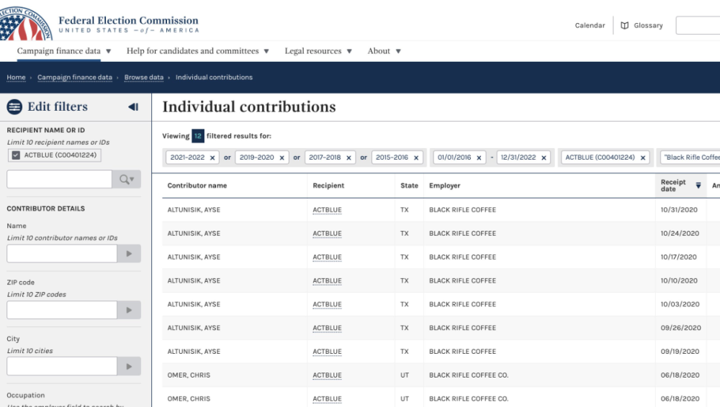This screenshot has height=407, width=720.
Task: Click the Employer column header
Action: tap(444, 186)
